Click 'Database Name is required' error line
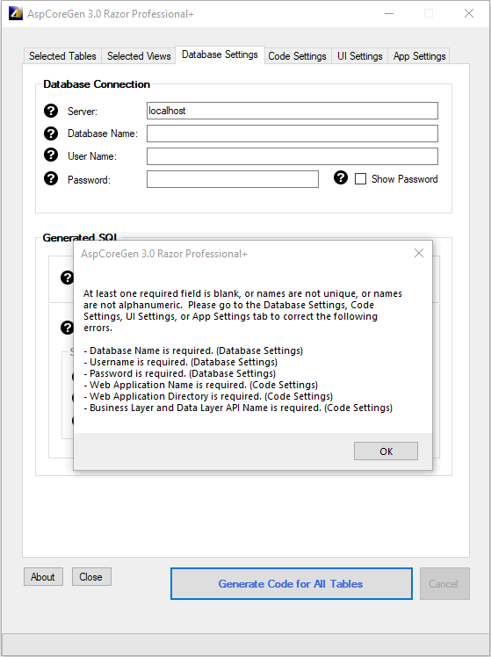 tap(193, 350)
